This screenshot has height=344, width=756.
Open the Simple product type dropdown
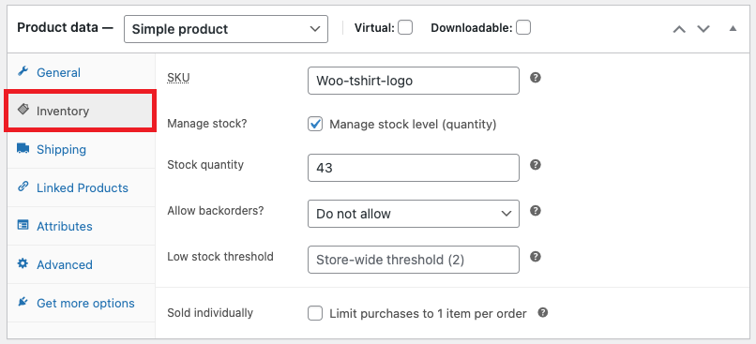click(226, 29)
